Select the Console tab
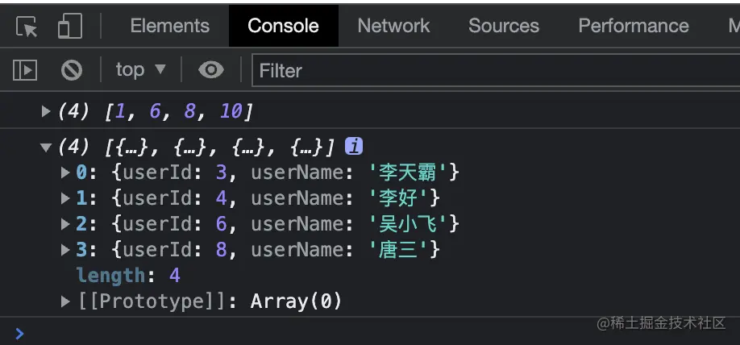Screen dimensions: 740x345 coord(283,26)
